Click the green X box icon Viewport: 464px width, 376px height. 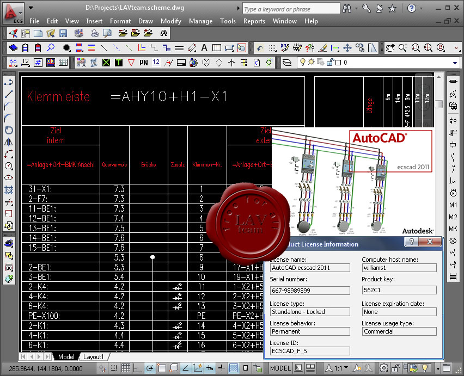(106, 63)
